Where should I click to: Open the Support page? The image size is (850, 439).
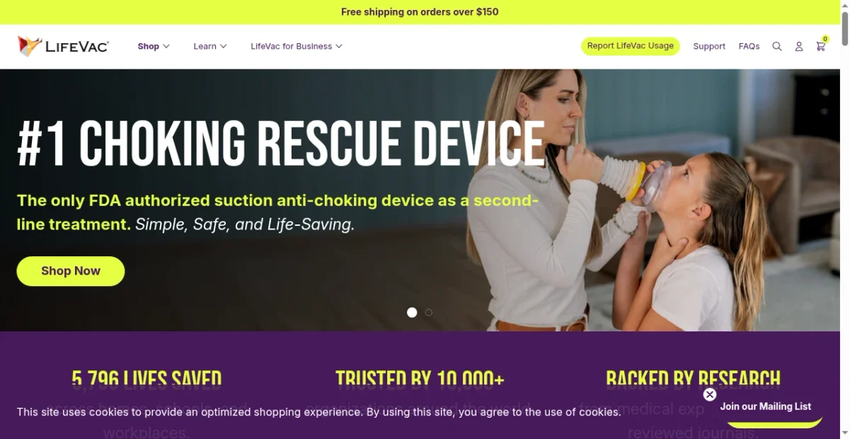pos(709,46)
